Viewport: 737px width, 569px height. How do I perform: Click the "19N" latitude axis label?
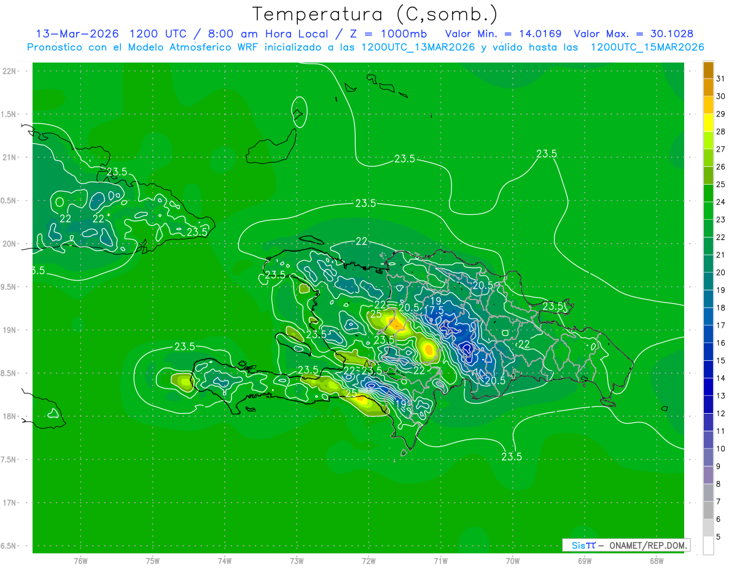coord(10,330)
